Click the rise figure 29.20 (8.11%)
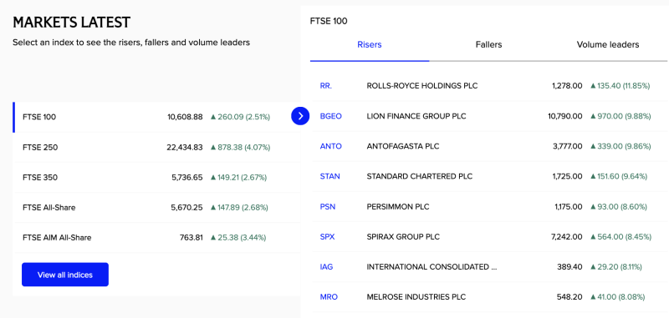669x318 pixels. click(x=616, y=267)
